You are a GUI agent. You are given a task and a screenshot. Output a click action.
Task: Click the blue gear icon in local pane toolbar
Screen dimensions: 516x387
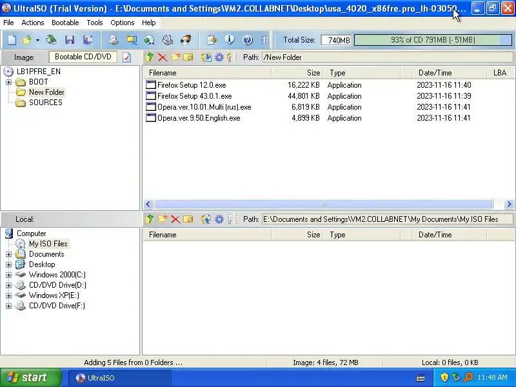(219, 219)
